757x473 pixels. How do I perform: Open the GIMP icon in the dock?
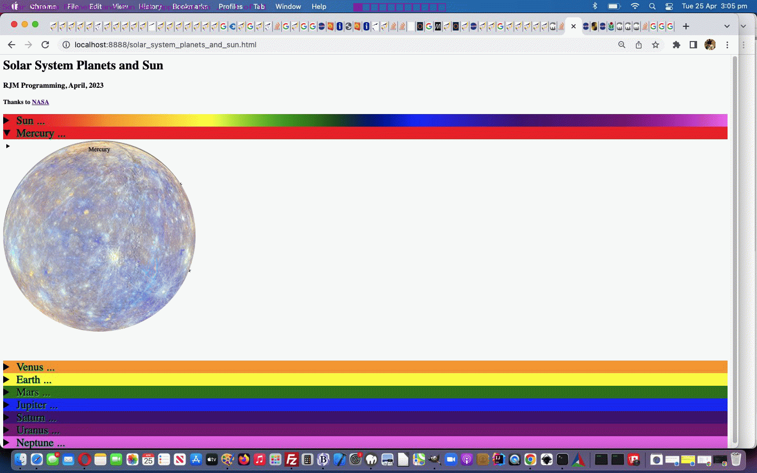click(x=435, y=460)
